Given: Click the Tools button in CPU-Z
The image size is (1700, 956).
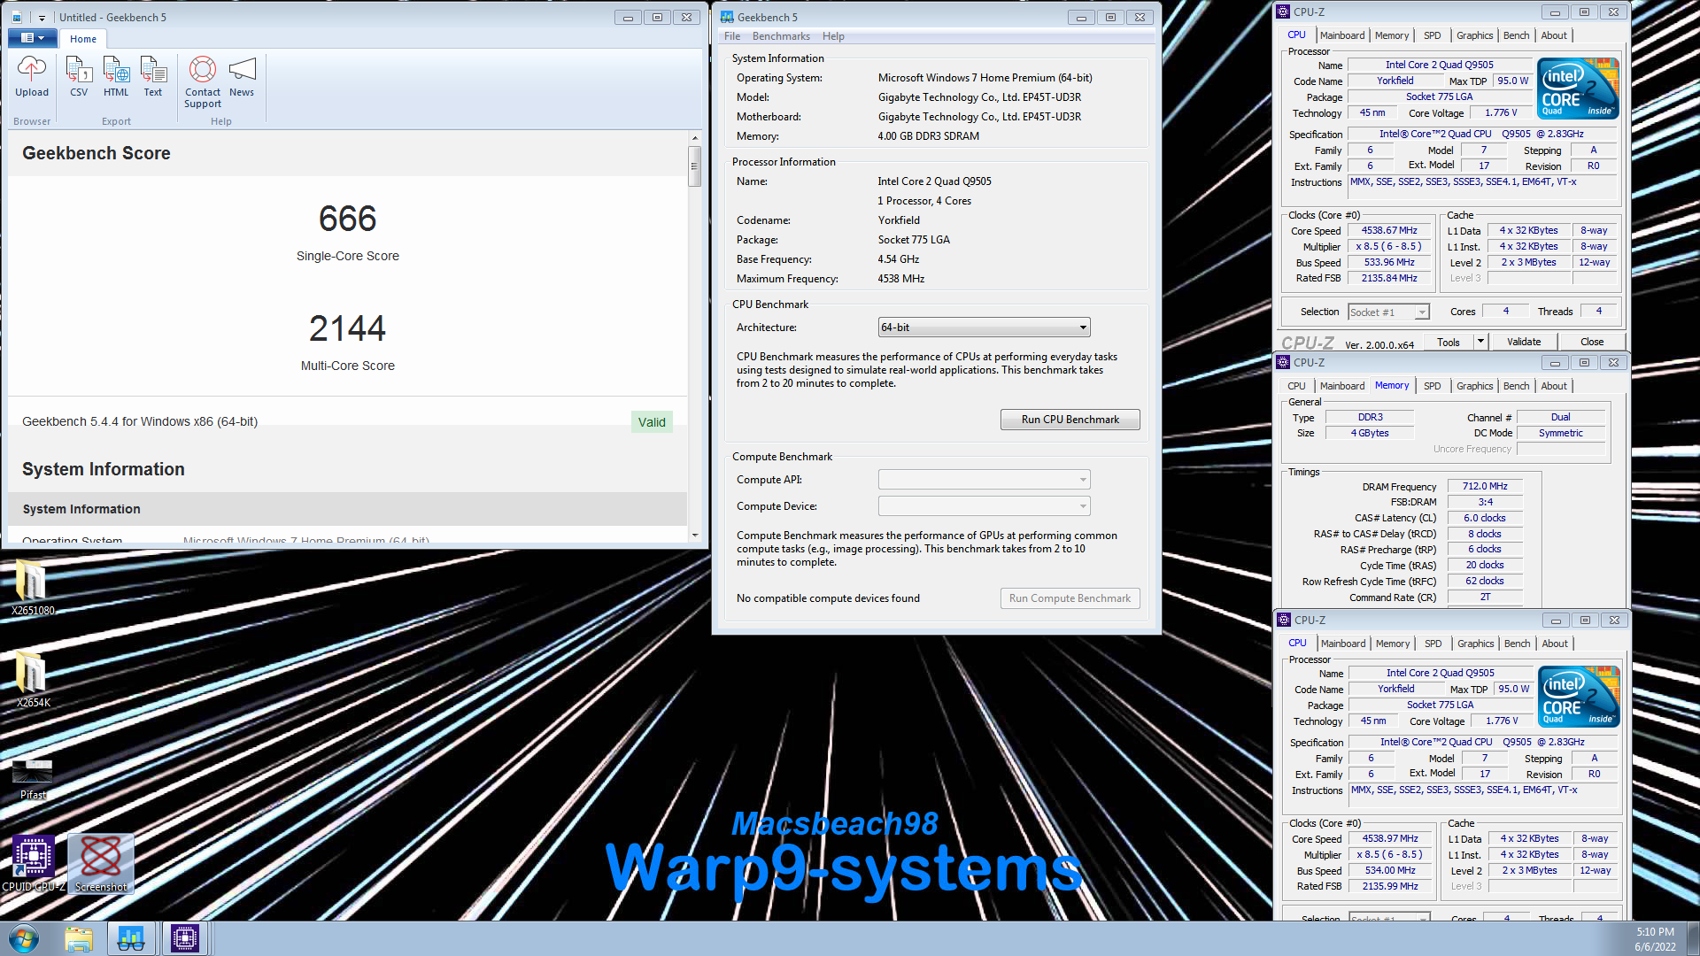Looking at the screenshot, I should [1449, 343].
